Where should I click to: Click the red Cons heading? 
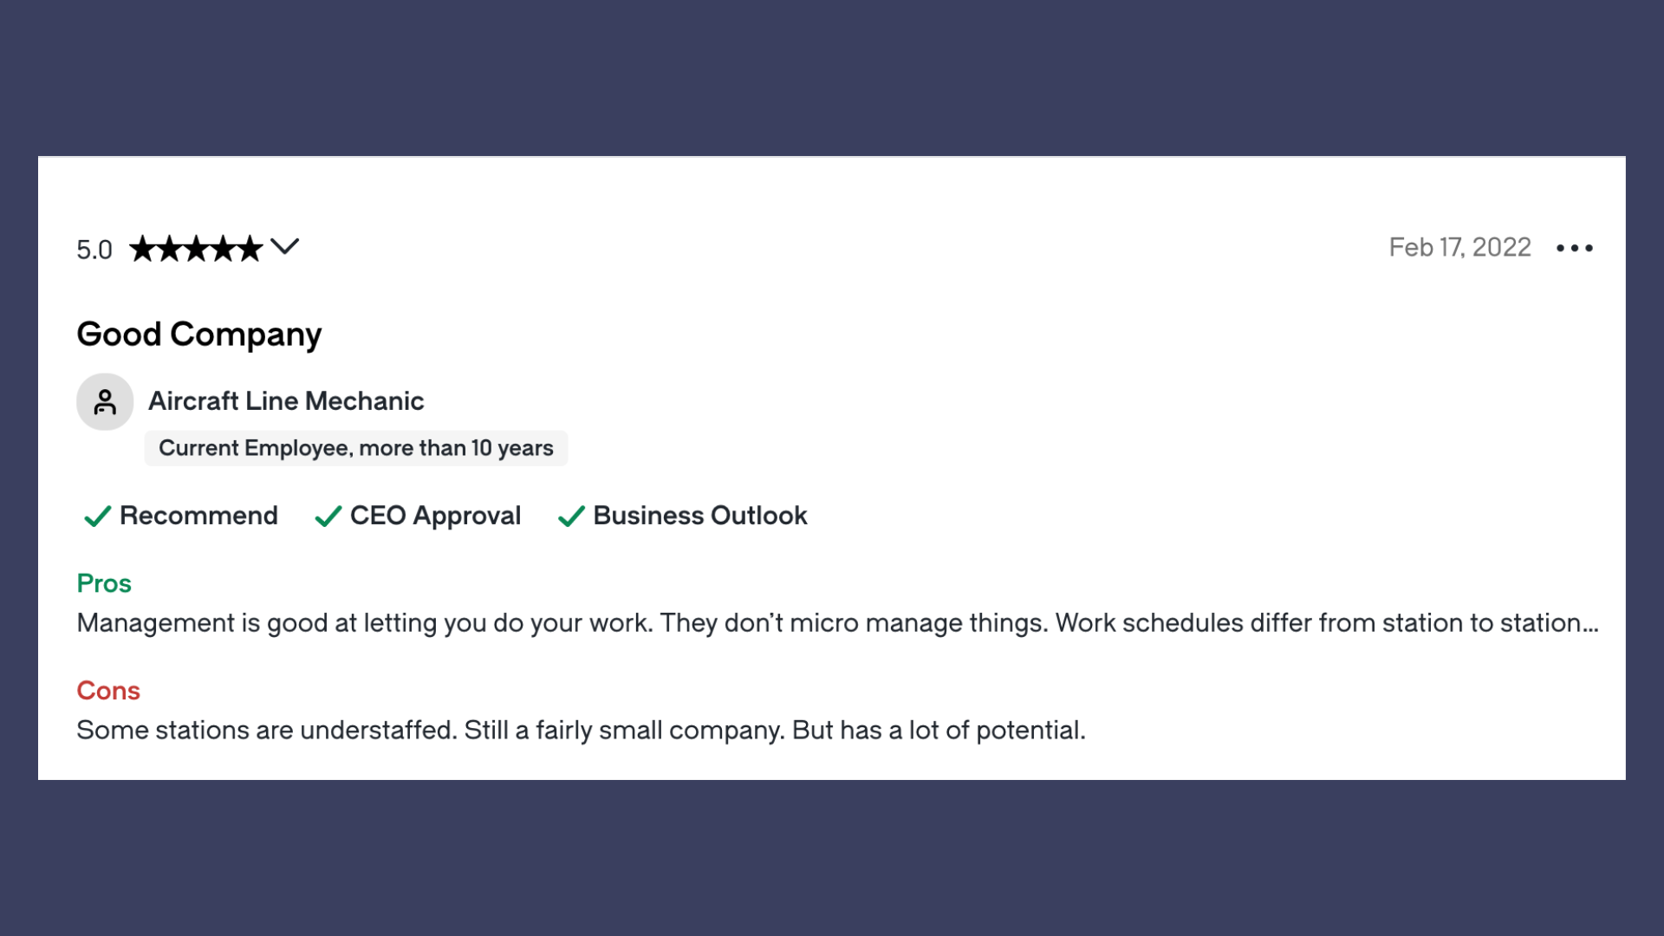coord(108,691)
